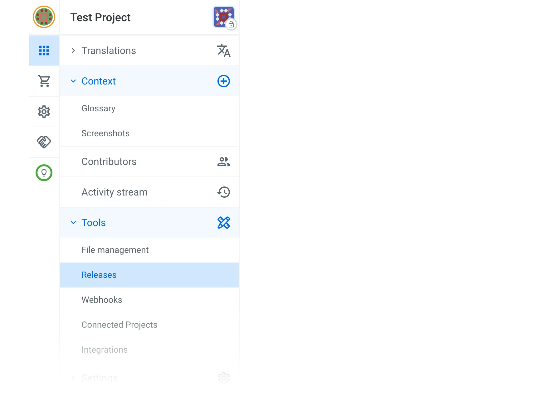Collapse the Tools section chevron
This screenshot has height=396, width=551.
[73, 223]
